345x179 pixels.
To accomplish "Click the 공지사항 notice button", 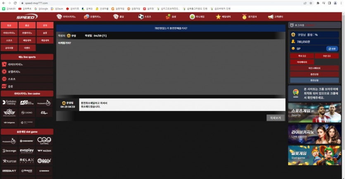I will [9, 48].
